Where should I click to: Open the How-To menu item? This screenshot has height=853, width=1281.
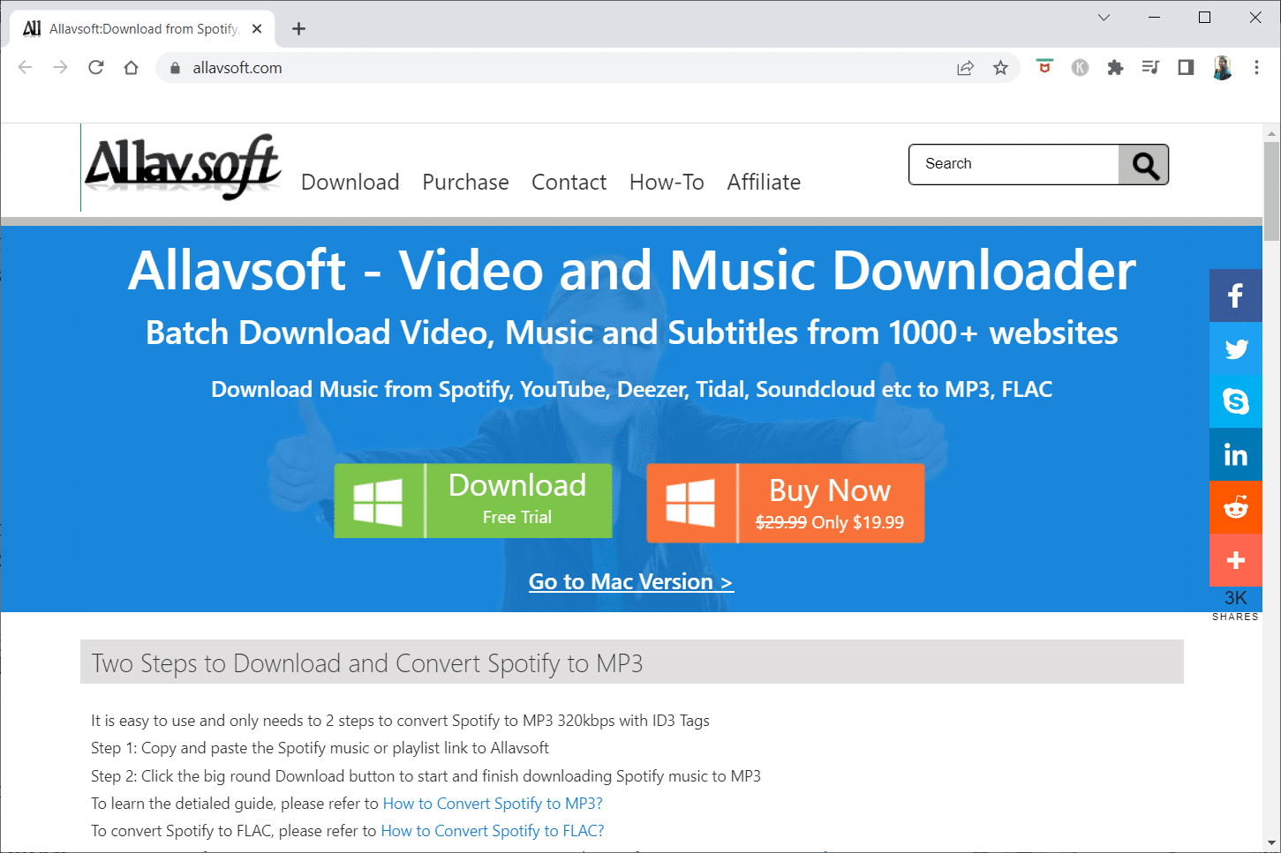tap(667, 182)
